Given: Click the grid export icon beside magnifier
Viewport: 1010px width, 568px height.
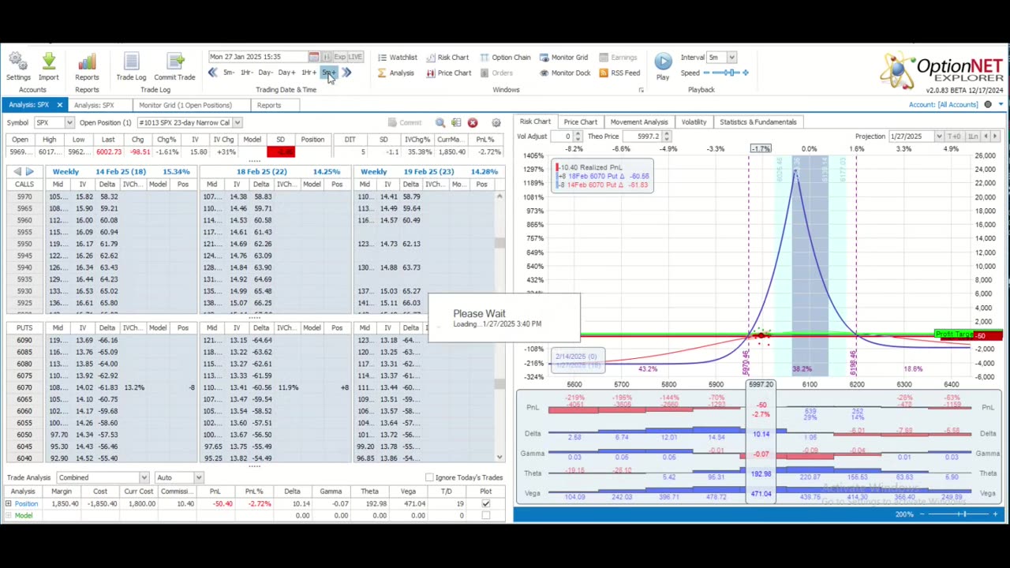Looking at the screenshot, I should pyautogui.click(x=456, y=123).
